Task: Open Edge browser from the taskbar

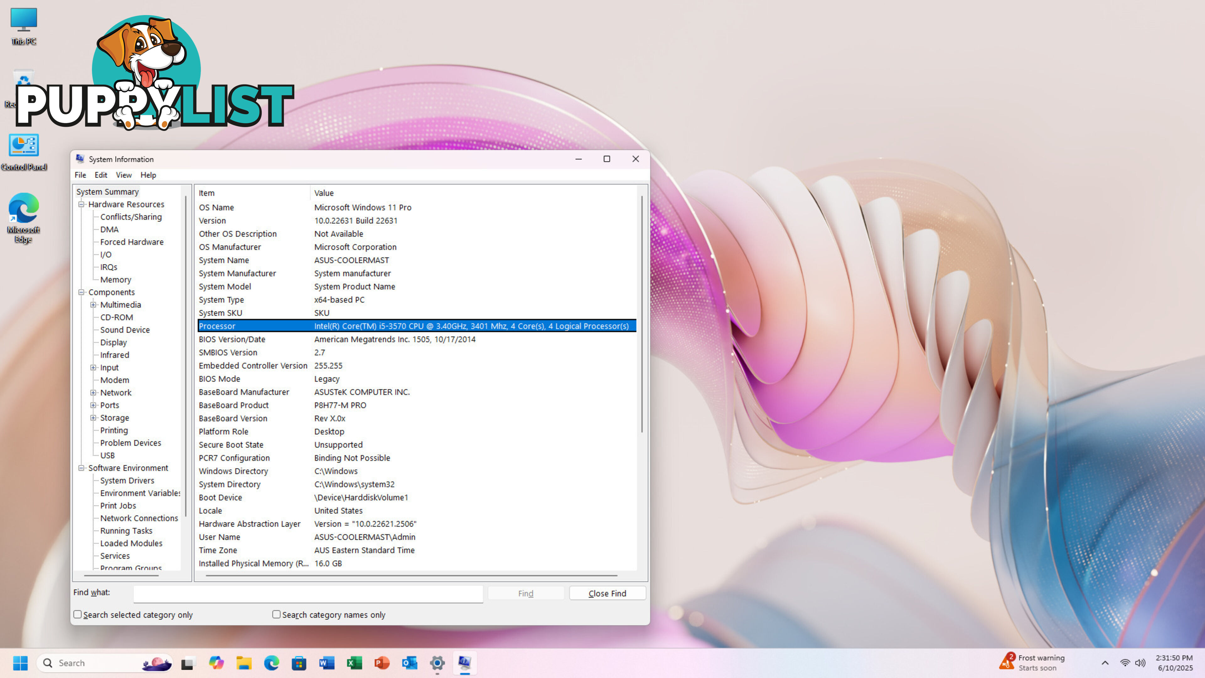Action: 271,663
